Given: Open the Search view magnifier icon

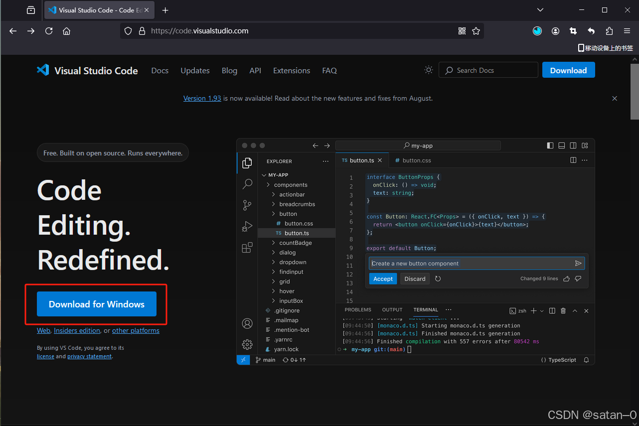Looking at the screenshot, I should coord(247,184).
